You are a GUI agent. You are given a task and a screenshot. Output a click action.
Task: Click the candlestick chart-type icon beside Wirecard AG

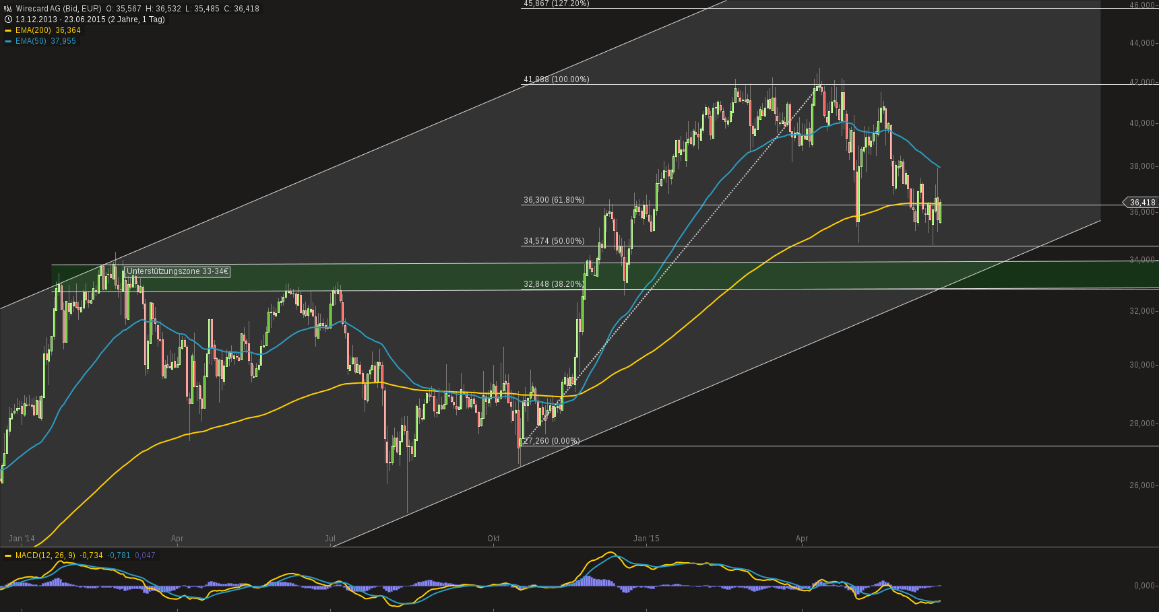[8, 9]
